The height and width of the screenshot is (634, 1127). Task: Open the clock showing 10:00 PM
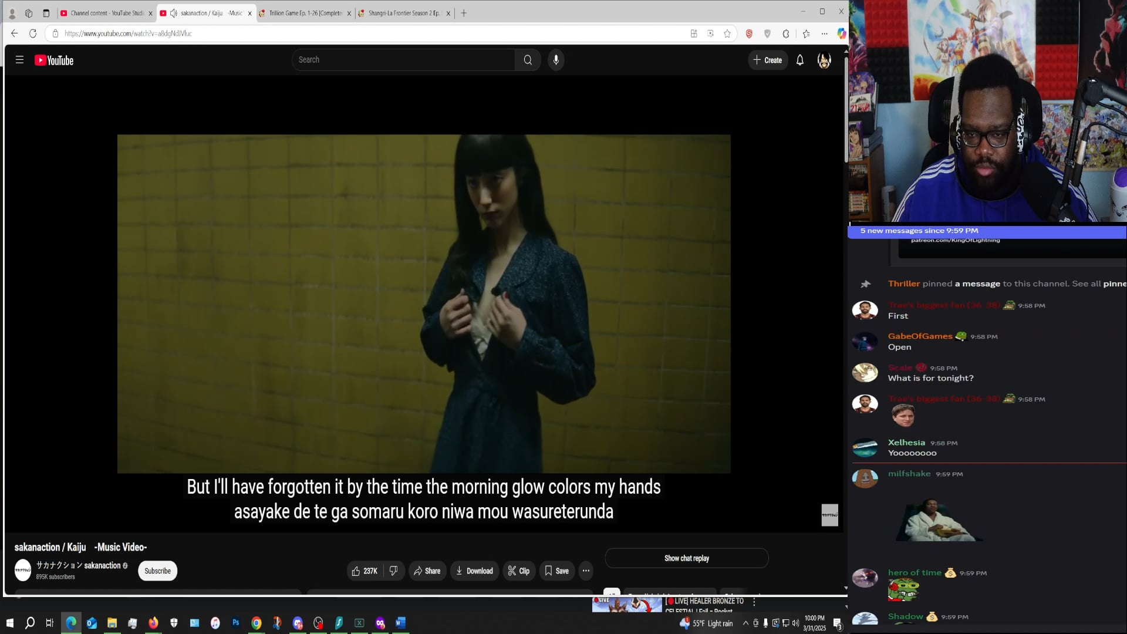pyautogui.click(x=814, y=623)
